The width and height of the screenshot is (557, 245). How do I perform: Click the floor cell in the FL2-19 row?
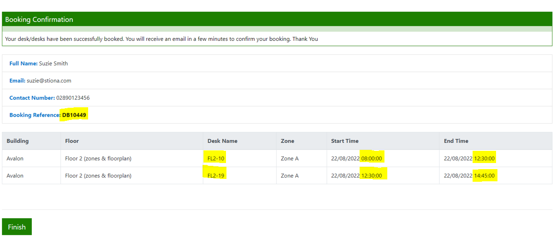98,176
